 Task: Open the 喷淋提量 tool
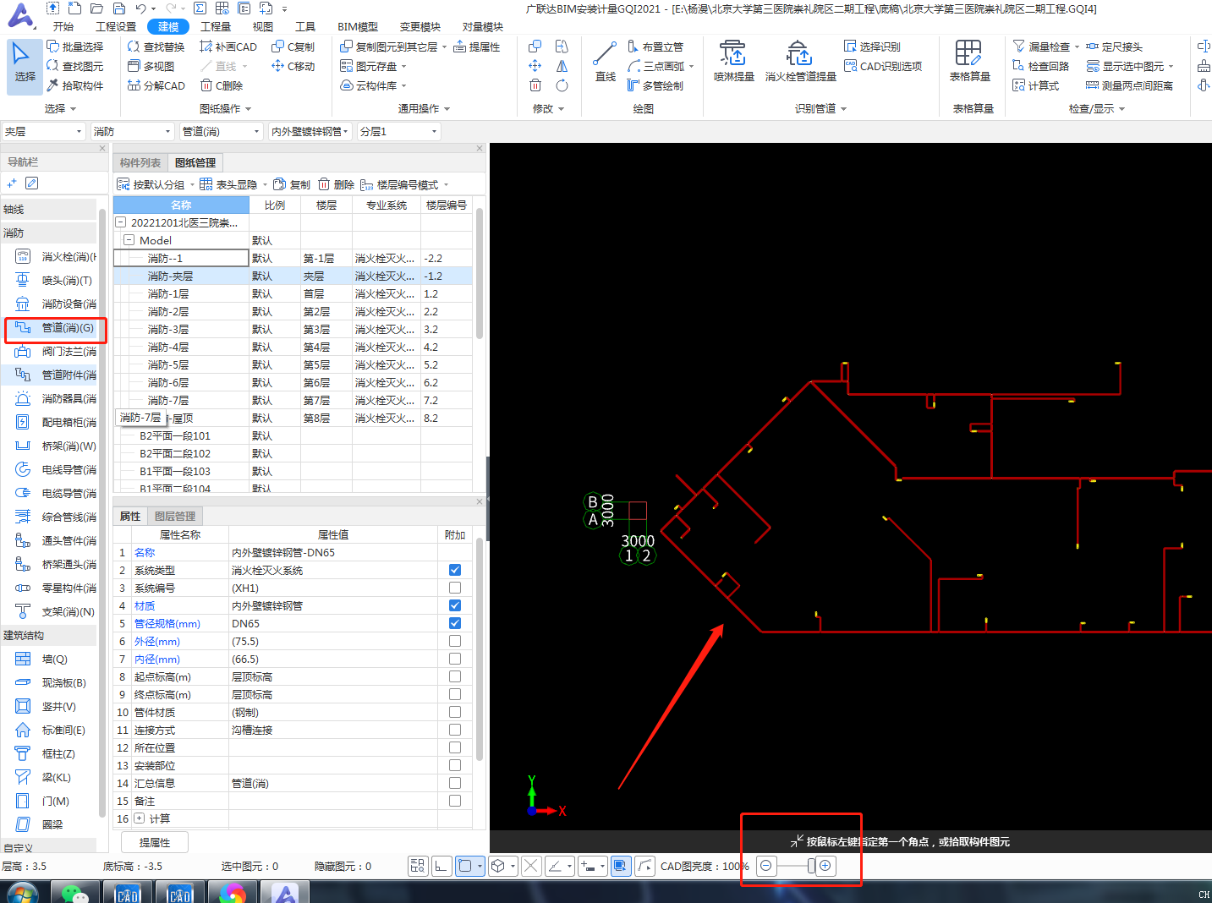pos(733,61)
